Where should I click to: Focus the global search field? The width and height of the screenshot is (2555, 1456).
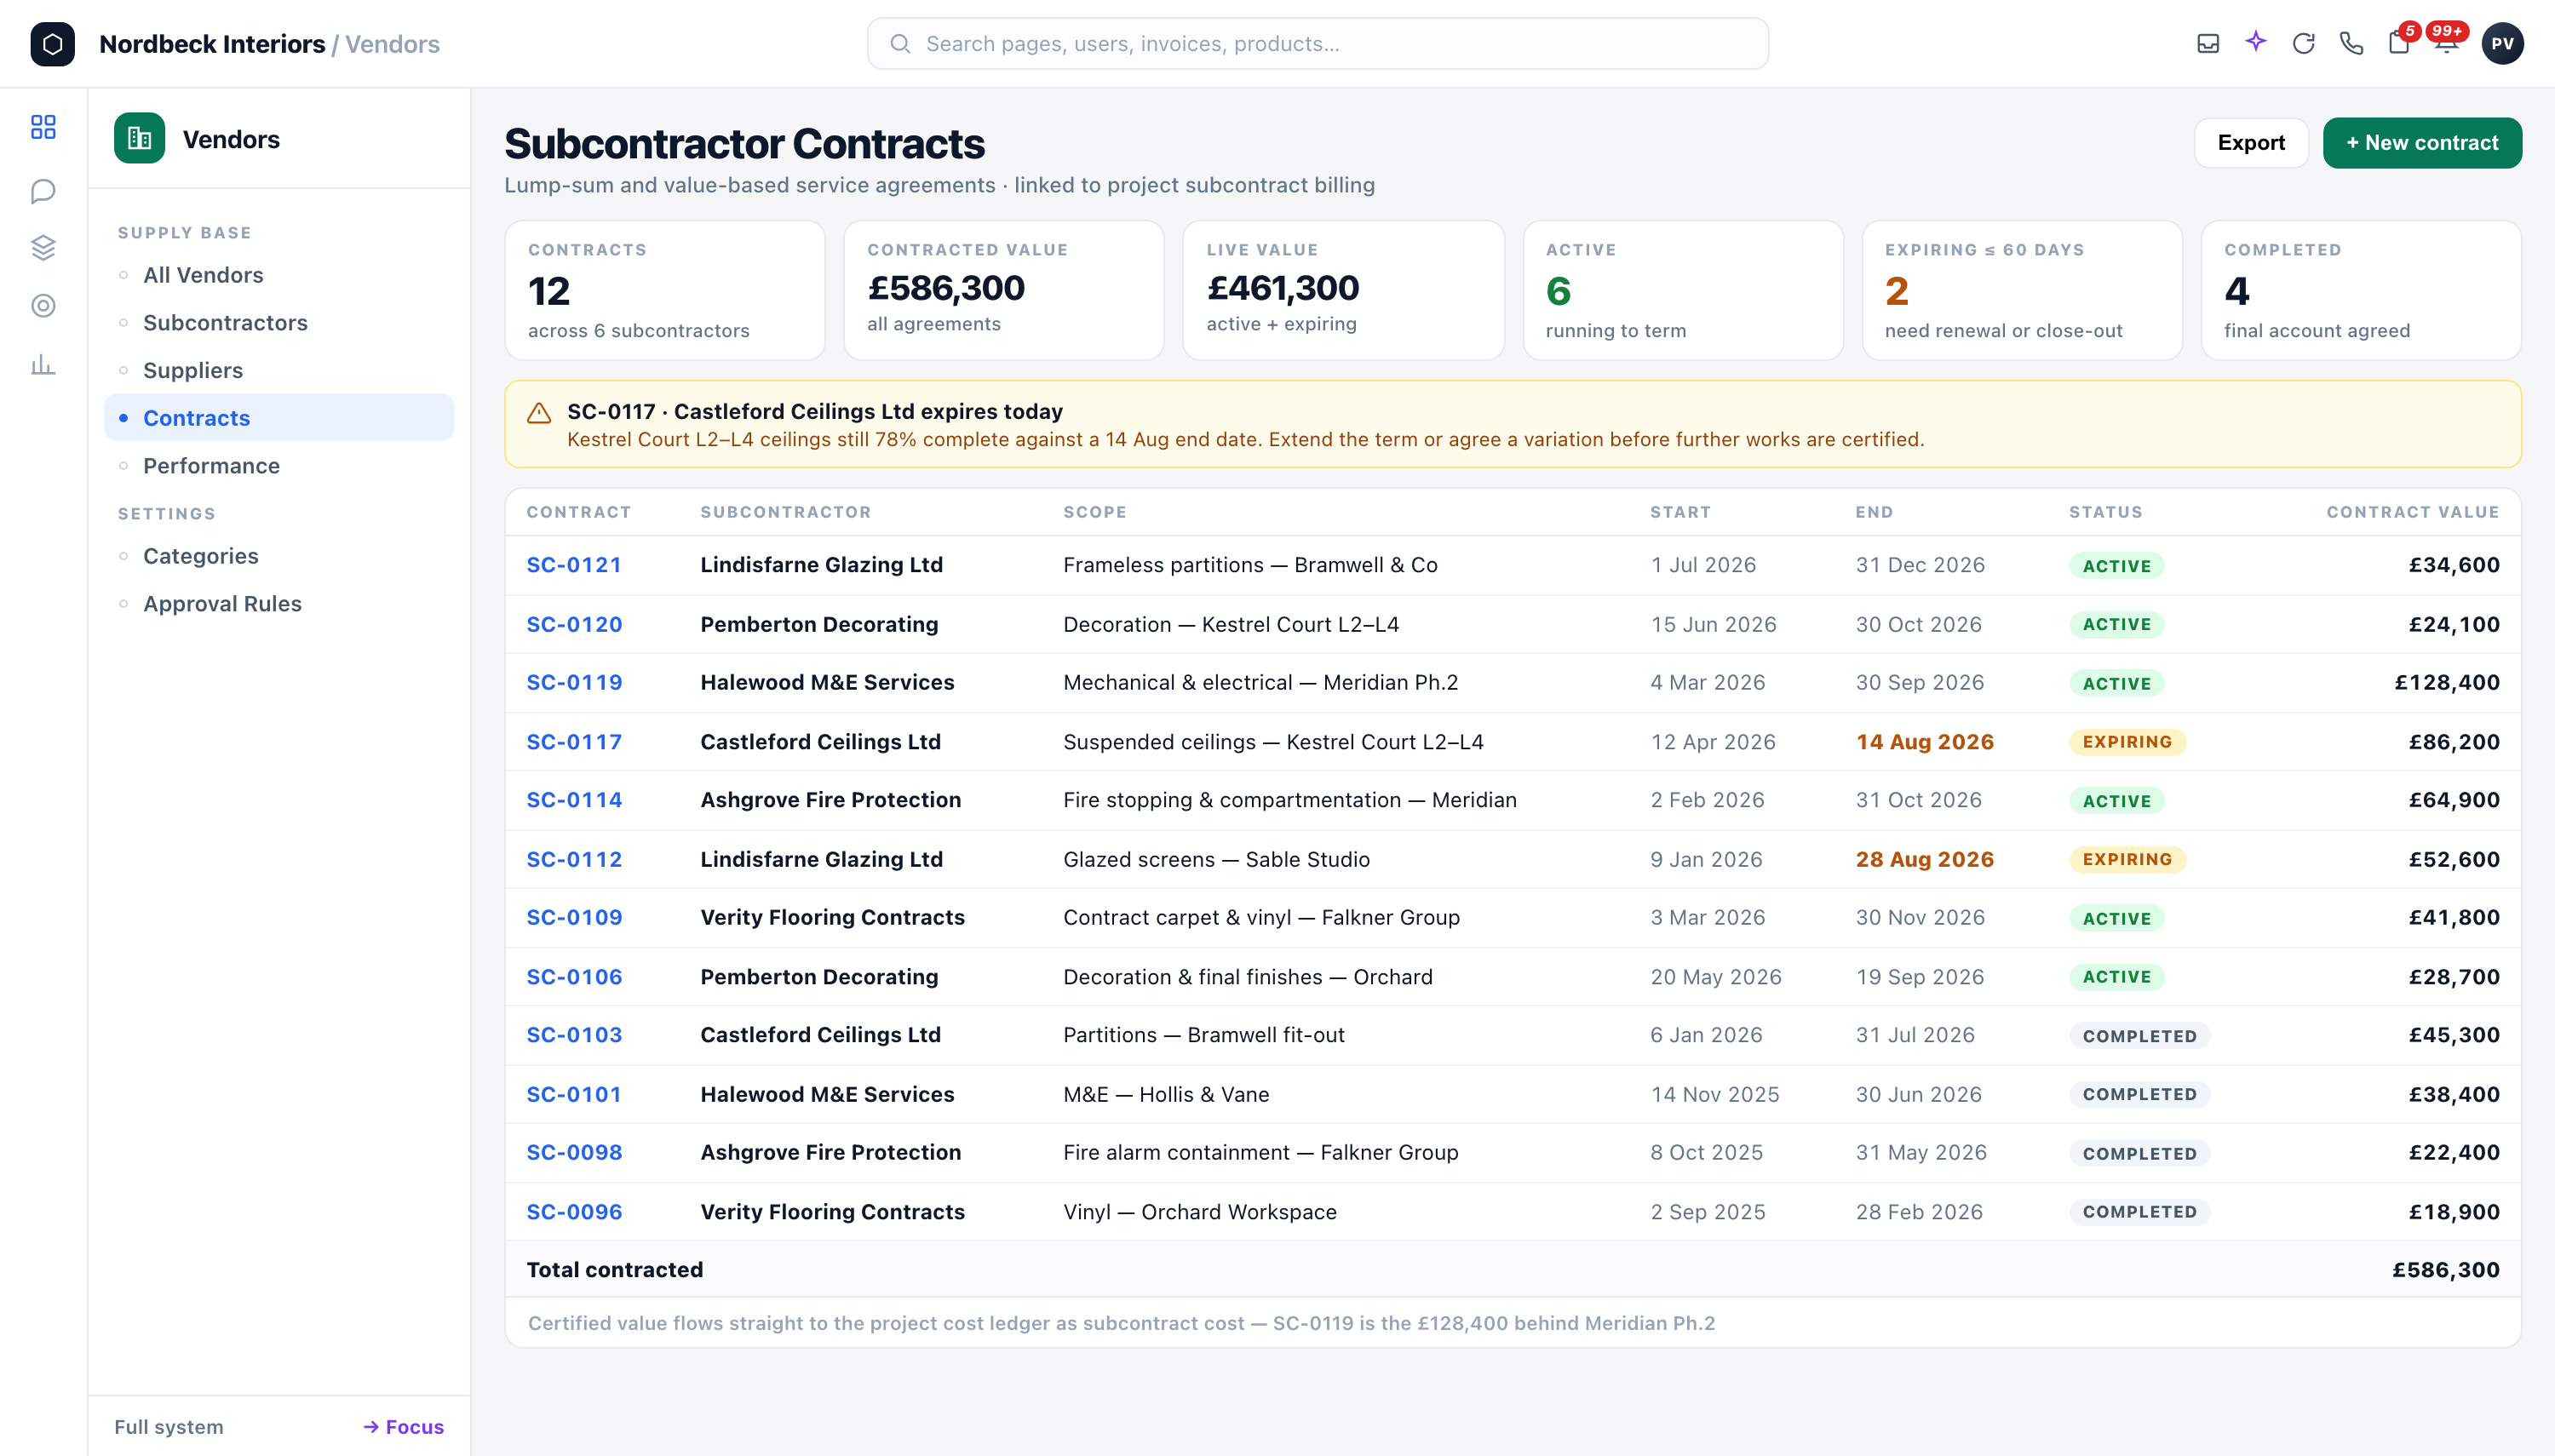1317,44
